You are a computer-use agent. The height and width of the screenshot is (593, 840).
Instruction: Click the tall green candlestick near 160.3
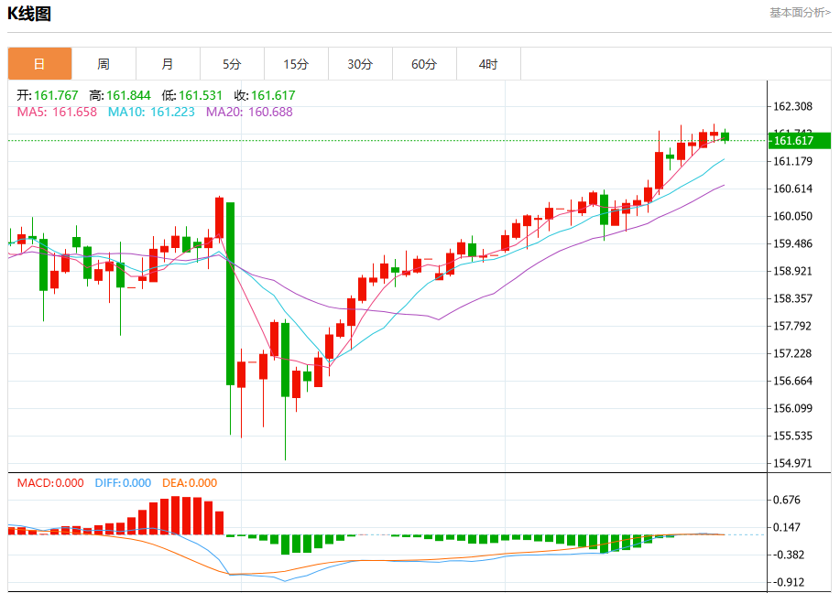coord(230,318)
